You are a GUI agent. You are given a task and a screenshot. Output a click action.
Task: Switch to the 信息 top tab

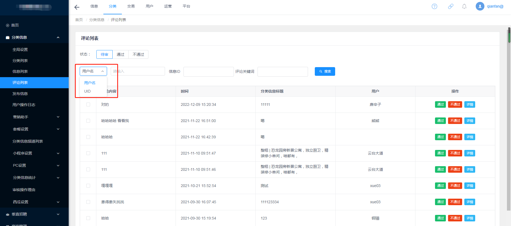click(x=94, y=6)
